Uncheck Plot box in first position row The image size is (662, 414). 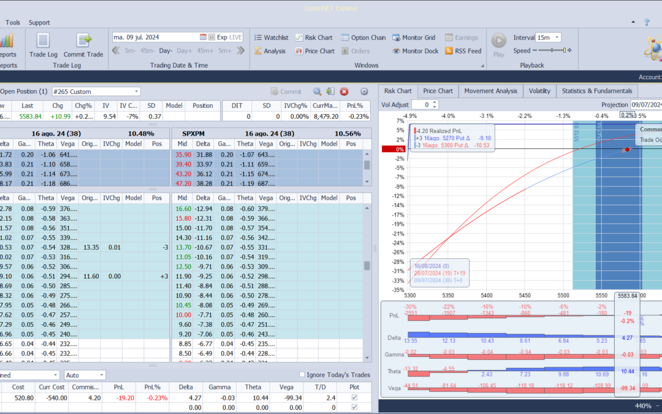coord(354,399)
